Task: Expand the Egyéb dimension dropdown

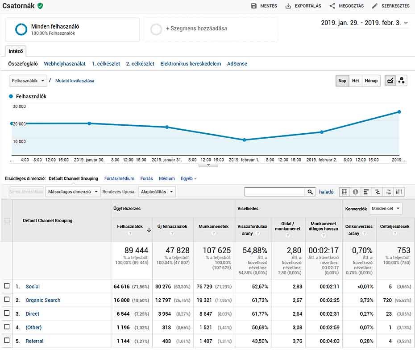Action: pos(188,178)
